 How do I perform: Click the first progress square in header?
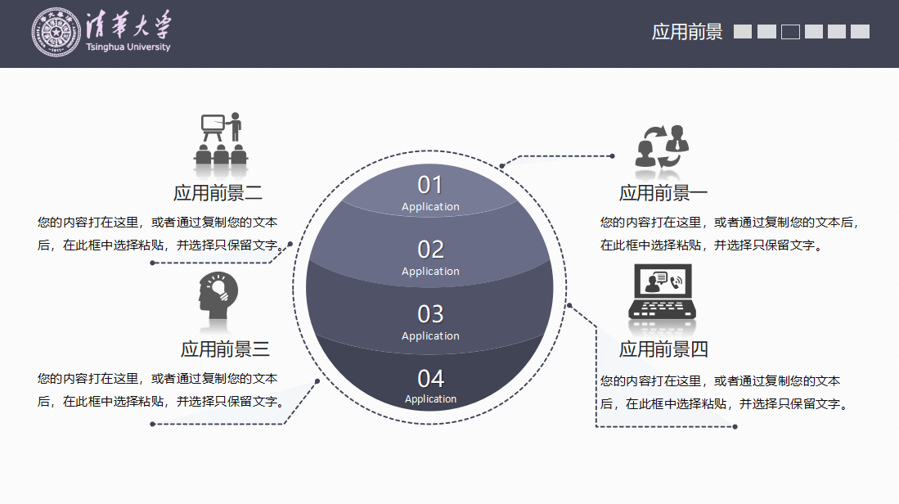pos(743,32)
